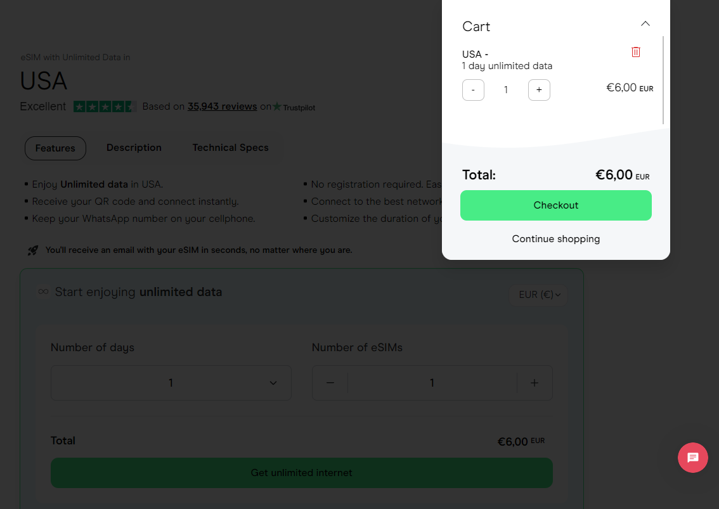Open the red chat support icon
The height and width of the screenshot is (509, 719).
coord(693,458)
